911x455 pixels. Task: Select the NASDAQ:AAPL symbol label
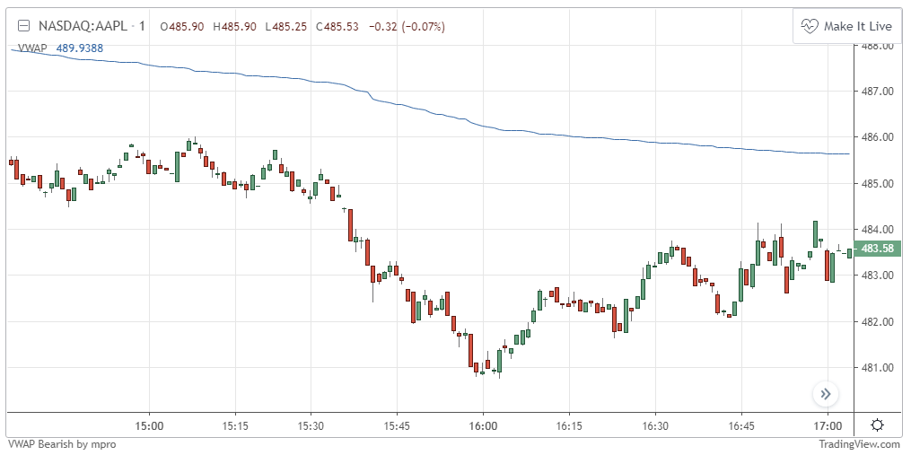[81, 26]
